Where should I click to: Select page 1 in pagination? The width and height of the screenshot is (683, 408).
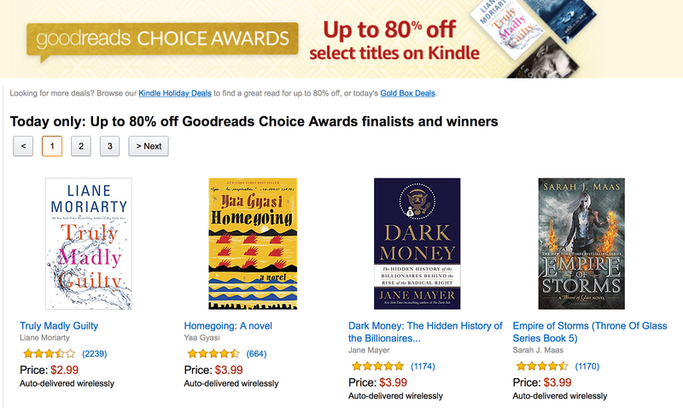52,146
